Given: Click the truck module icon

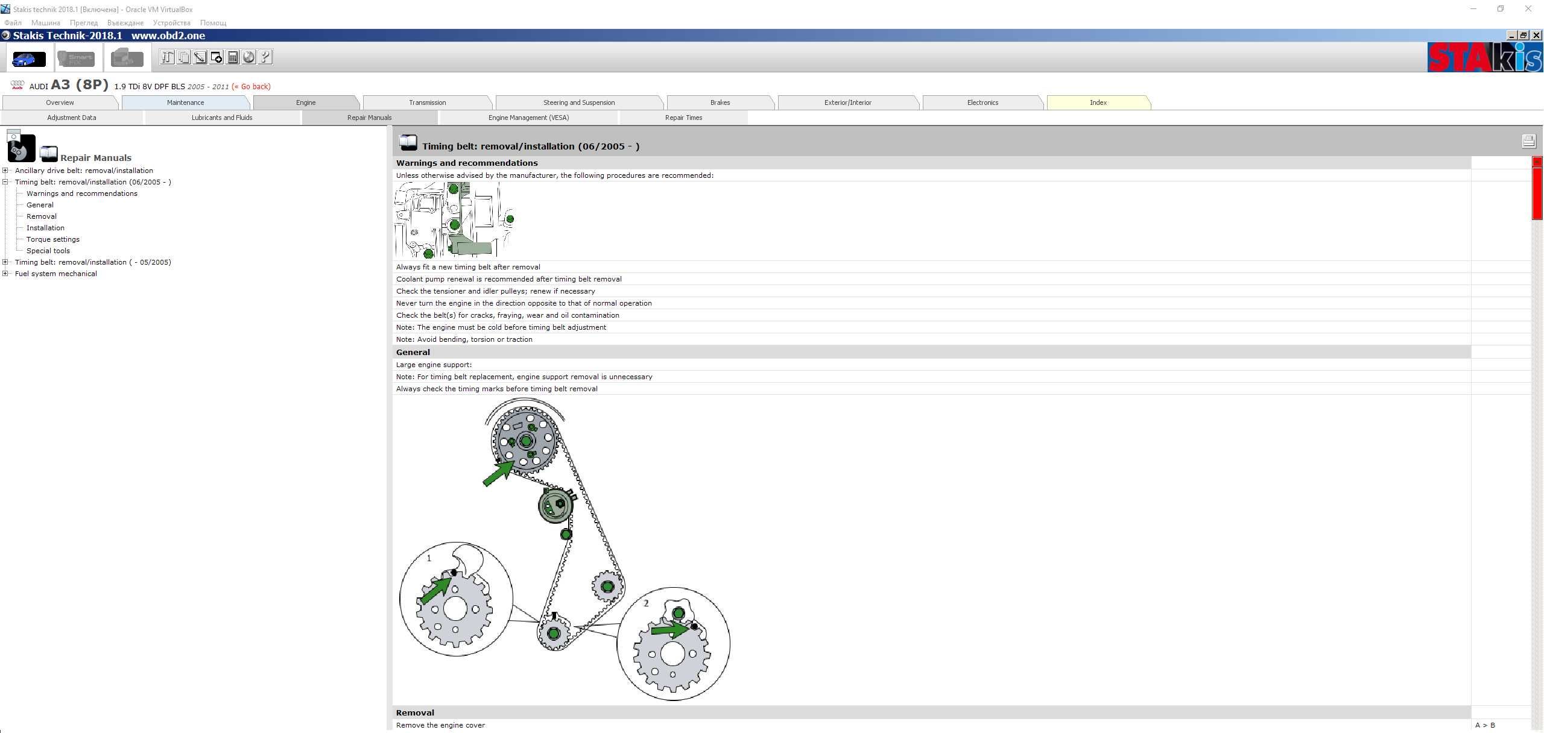Looking at the screenshot, I should click(x=127, y=58).
